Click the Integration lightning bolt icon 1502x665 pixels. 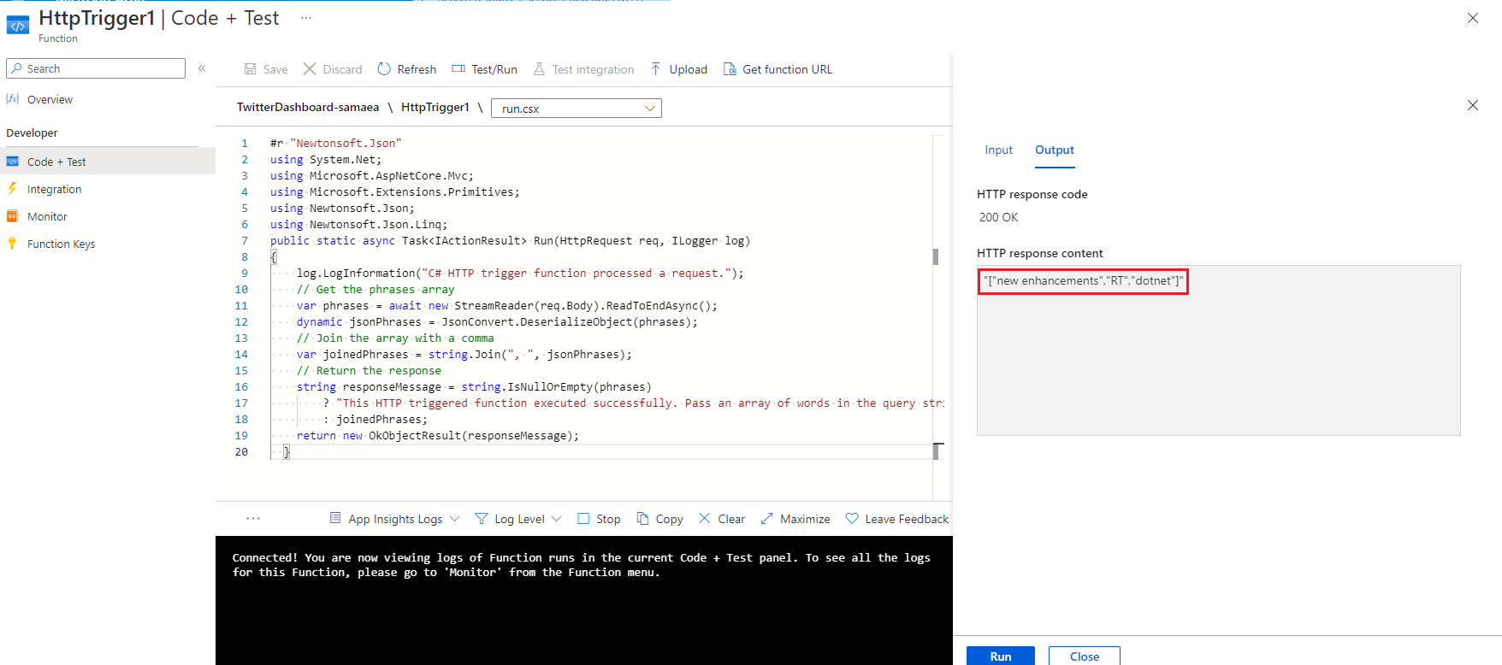tap(12, 189)
